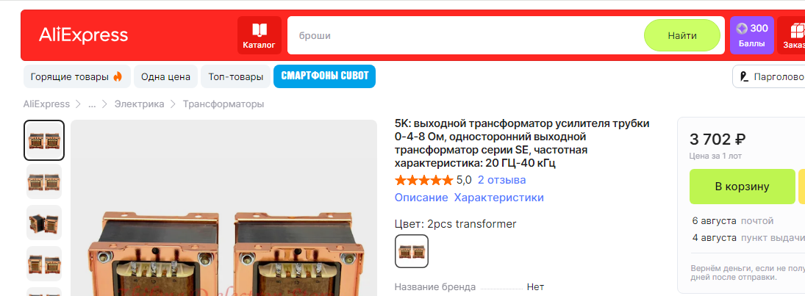Click the Найти search button
805x296 pixels.
(x=682, y=35)
